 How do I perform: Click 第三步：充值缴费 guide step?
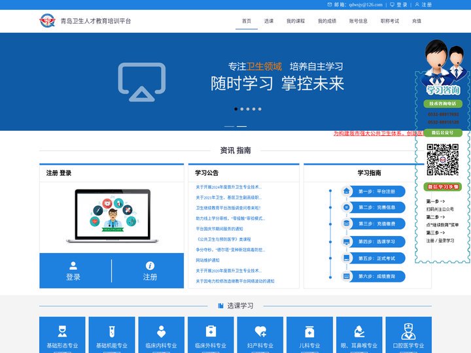377,224
